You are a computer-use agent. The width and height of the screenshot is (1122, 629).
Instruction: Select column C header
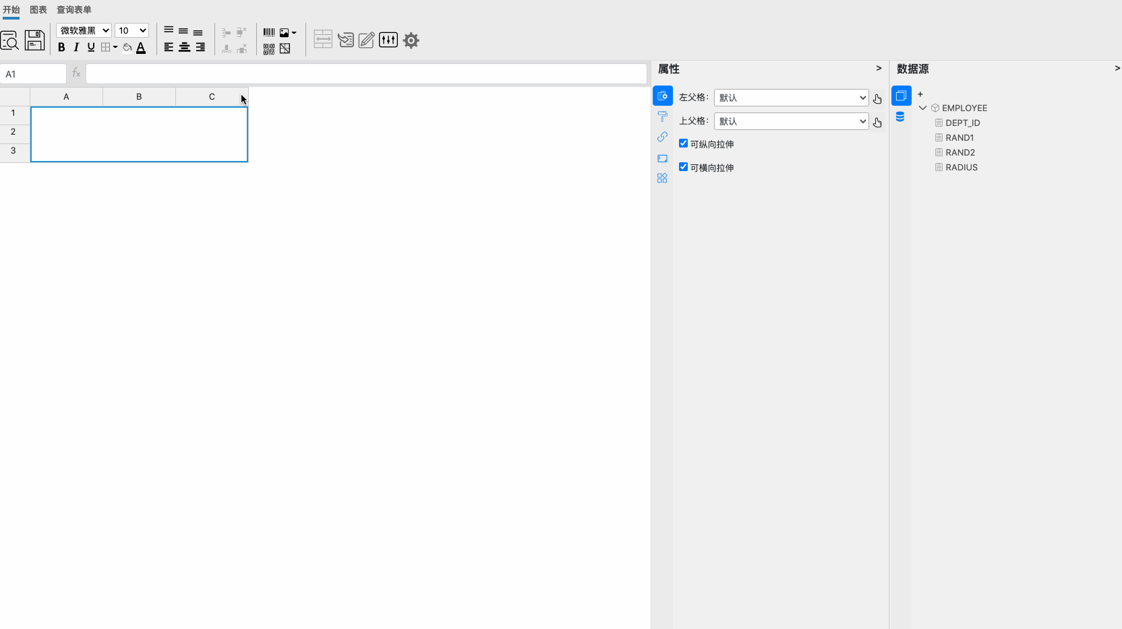[212, 97]
